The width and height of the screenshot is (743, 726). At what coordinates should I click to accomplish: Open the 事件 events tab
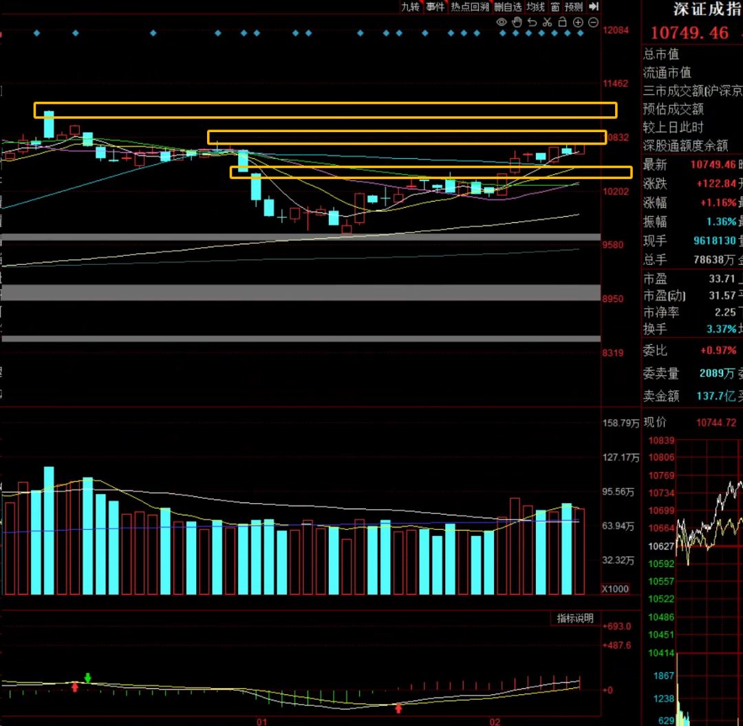[435, 7]
